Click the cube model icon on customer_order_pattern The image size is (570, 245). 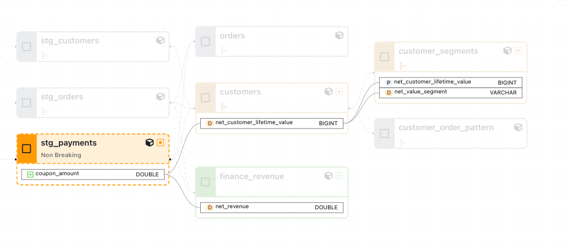[x=518, y=127]
